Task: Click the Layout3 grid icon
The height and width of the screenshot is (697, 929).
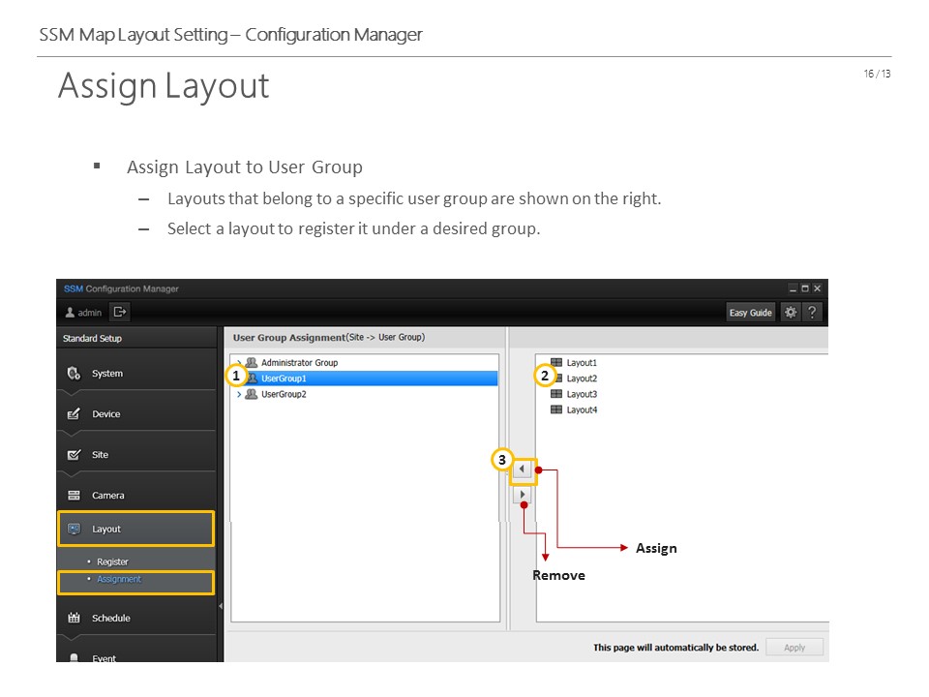Action: pos(555,394)
